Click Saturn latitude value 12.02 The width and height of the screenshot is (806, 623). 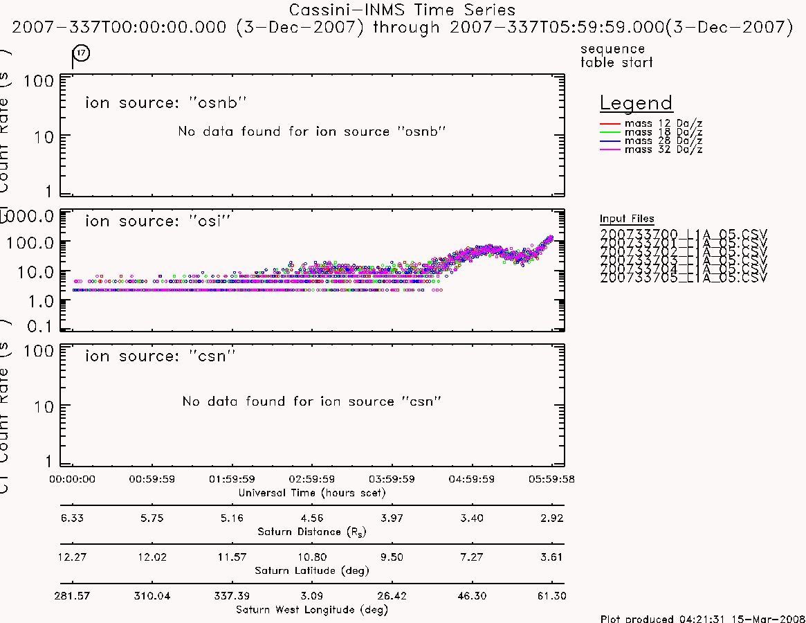[x=152, y=557]
